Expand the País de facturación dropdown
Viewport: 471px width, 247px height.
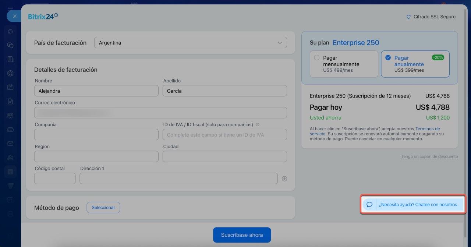190,43
